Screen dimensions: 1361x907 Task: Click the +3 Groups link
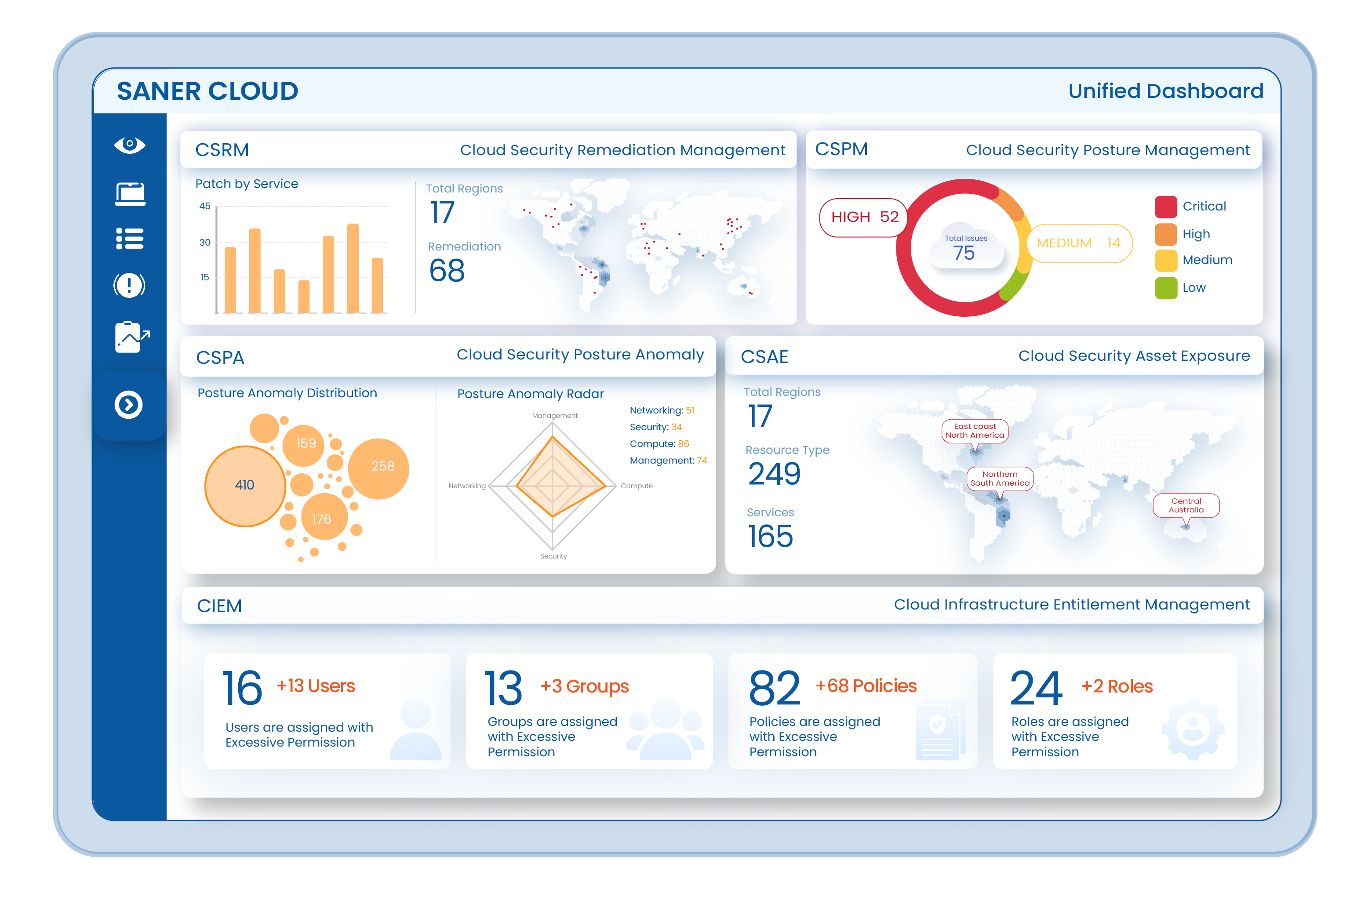click(x=584, y=686)
